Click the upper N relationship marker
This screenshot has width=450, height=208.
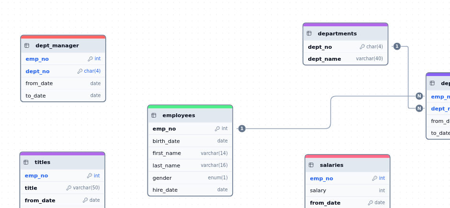coord(419,96)
